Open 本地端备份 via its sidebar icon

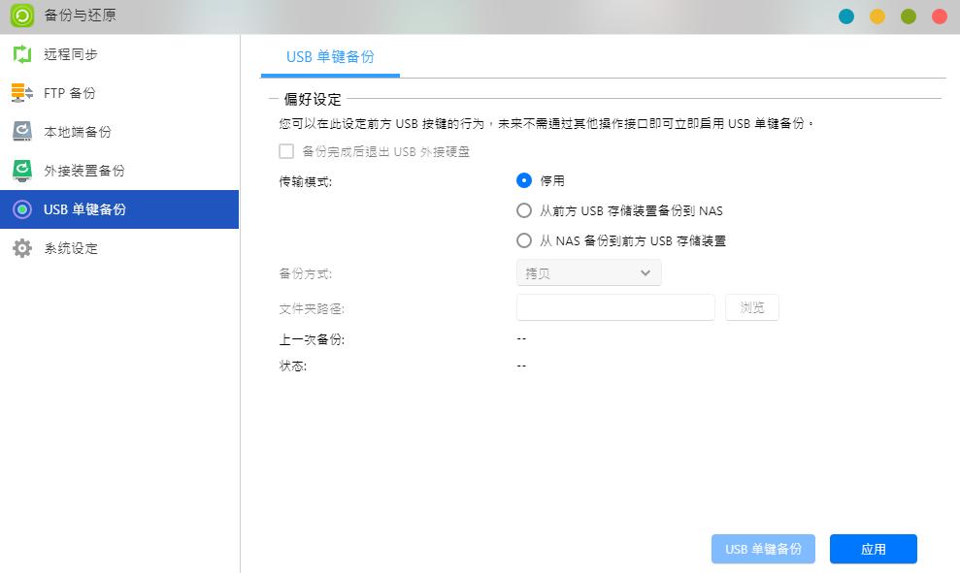click(x=19, y=132)
